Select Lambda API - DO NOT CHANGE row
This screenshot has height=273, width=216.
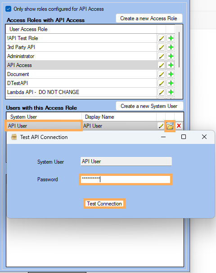(81, 92)
